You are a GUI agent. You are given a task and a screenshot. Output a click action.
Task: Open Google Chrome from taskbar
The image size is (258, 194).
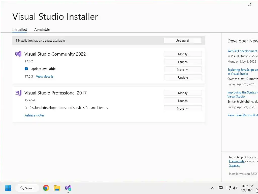[x=46, y=188]
